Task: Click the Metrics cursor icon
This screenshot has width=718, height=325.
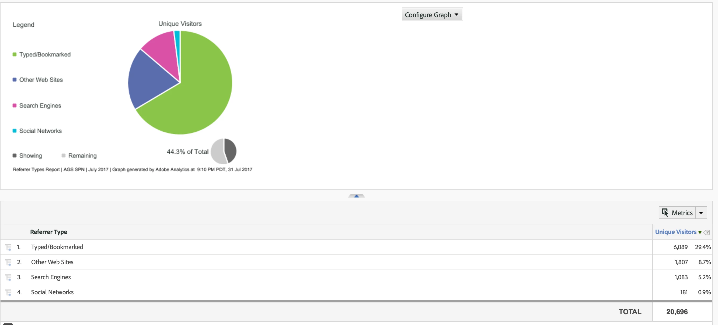Action: 665,213
